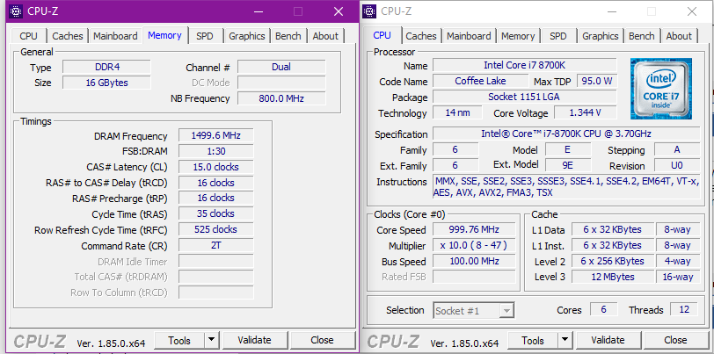
Task: Click Validate button in right CPU window
Action: pos(608,340)
